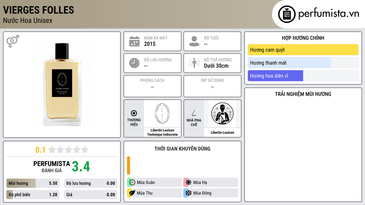This screenshot has width=365, height=205.
Task: Select the Mùa Đông season label
Action: [x=202, y=193]
